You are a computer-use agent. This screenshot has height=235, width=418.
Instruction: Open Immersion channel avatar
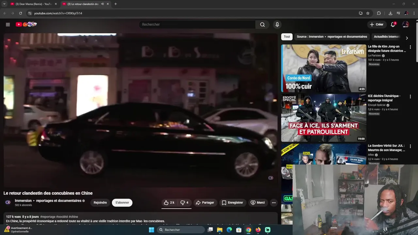coord(8,202)
